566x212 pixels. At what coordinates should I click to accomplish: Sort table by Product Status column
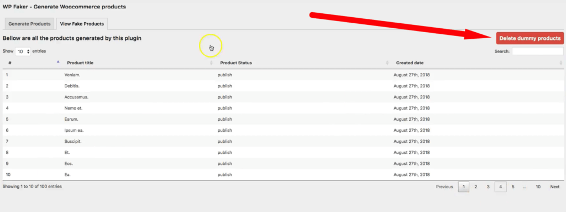pyautogui.click(x=302, y=63)
